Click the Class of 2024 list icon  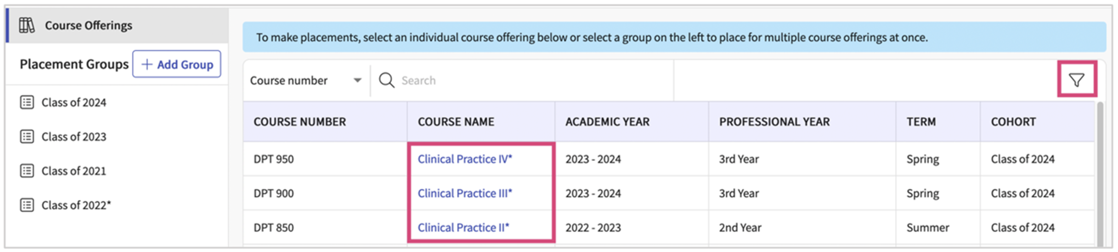pos(27,102)
